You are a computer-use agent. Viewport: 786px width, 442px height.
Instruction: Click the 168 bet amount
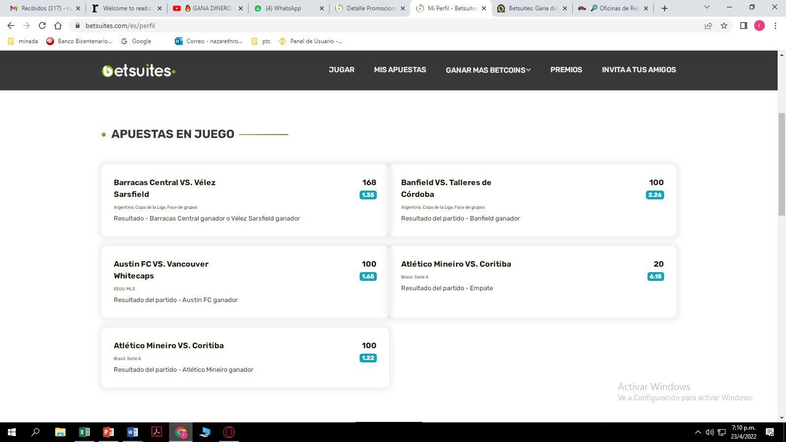[x=369, y=182]
